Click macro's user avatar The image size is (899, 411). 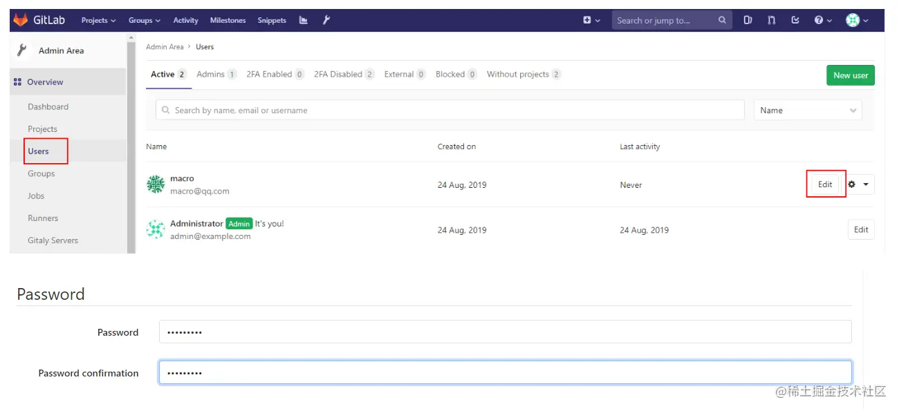point(156,184)
